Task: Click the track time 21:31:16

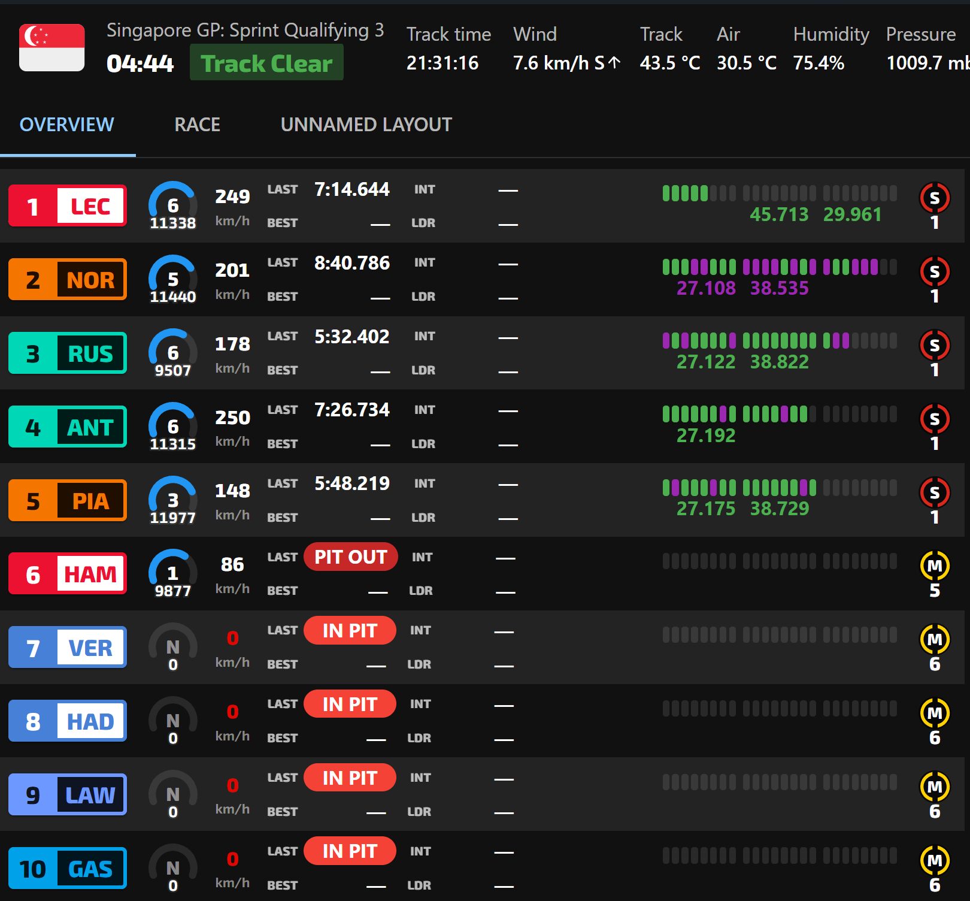Action: tap(442, 63)
